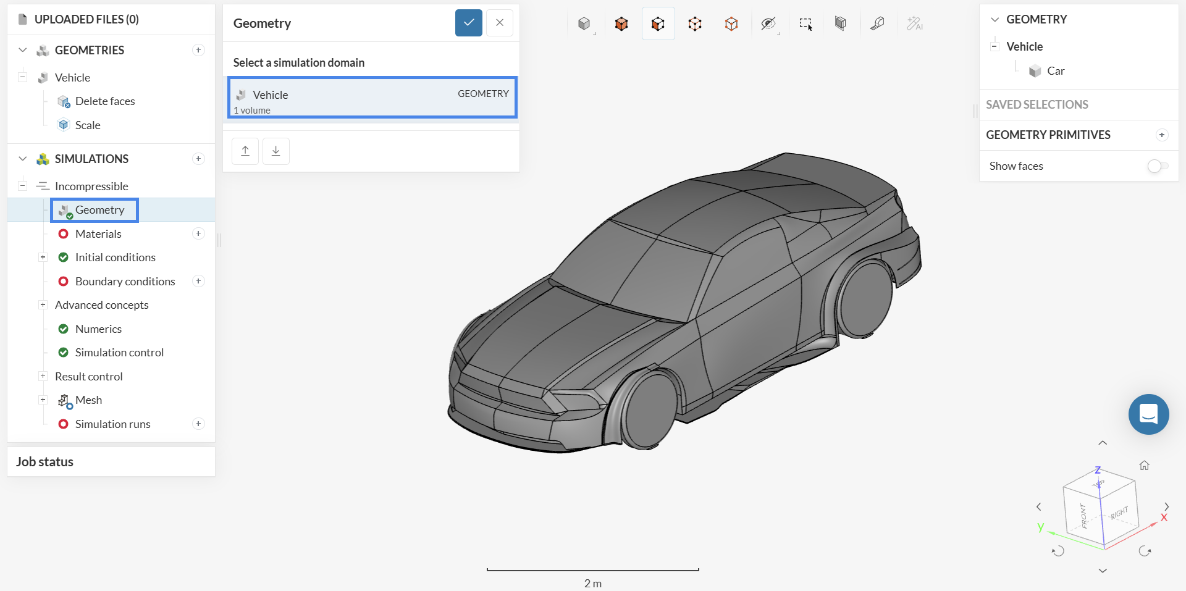Click the measure distance tape icon
The width and height of the screenshot is (1186, 591).
pos(877,24)
